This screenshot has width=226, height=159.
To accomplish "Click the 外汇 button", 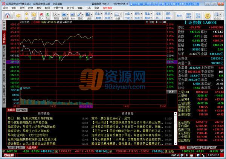I will [x=158, y=18].
